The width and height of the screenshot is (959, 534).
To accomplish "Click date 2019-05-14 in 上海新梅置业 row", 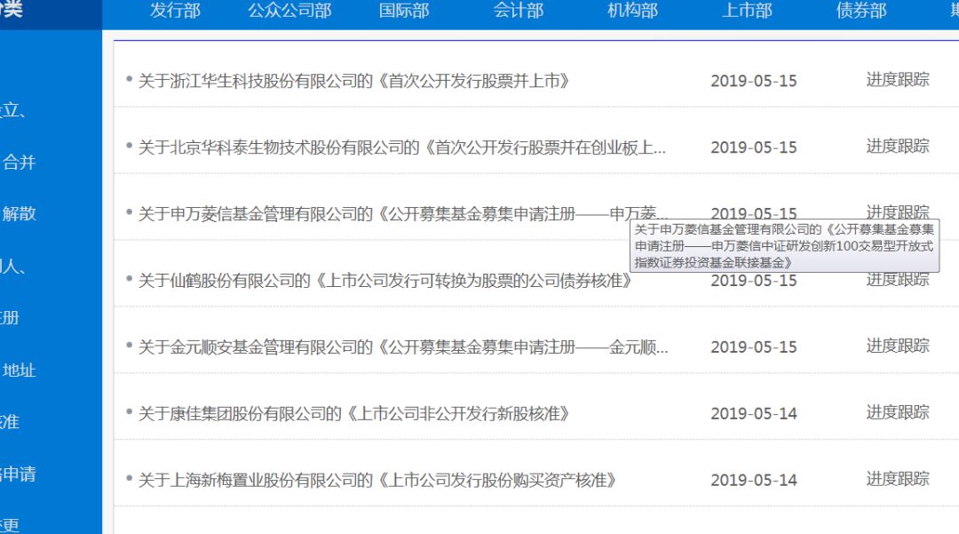I will click(754, 480).
